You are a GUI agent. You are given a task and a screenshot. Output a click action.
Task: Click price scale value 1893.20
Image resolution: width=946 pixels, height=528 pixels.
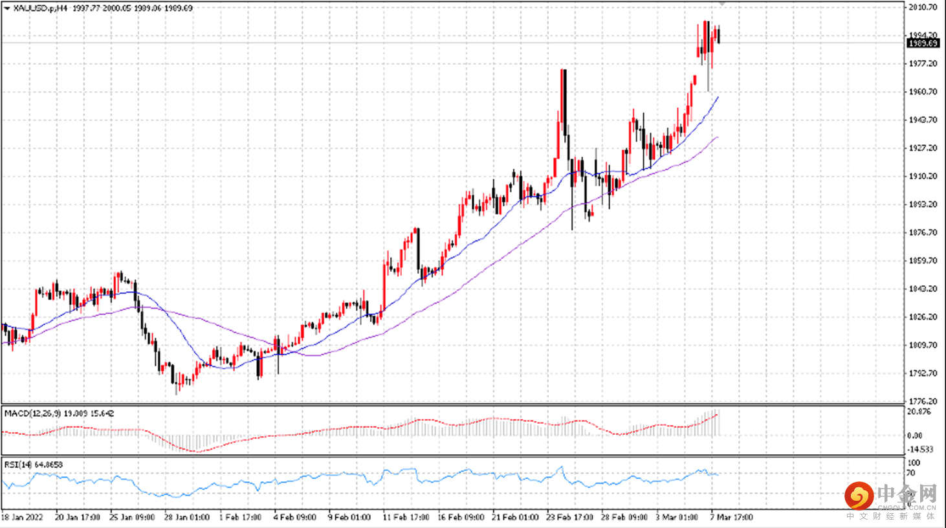(923, 204)
